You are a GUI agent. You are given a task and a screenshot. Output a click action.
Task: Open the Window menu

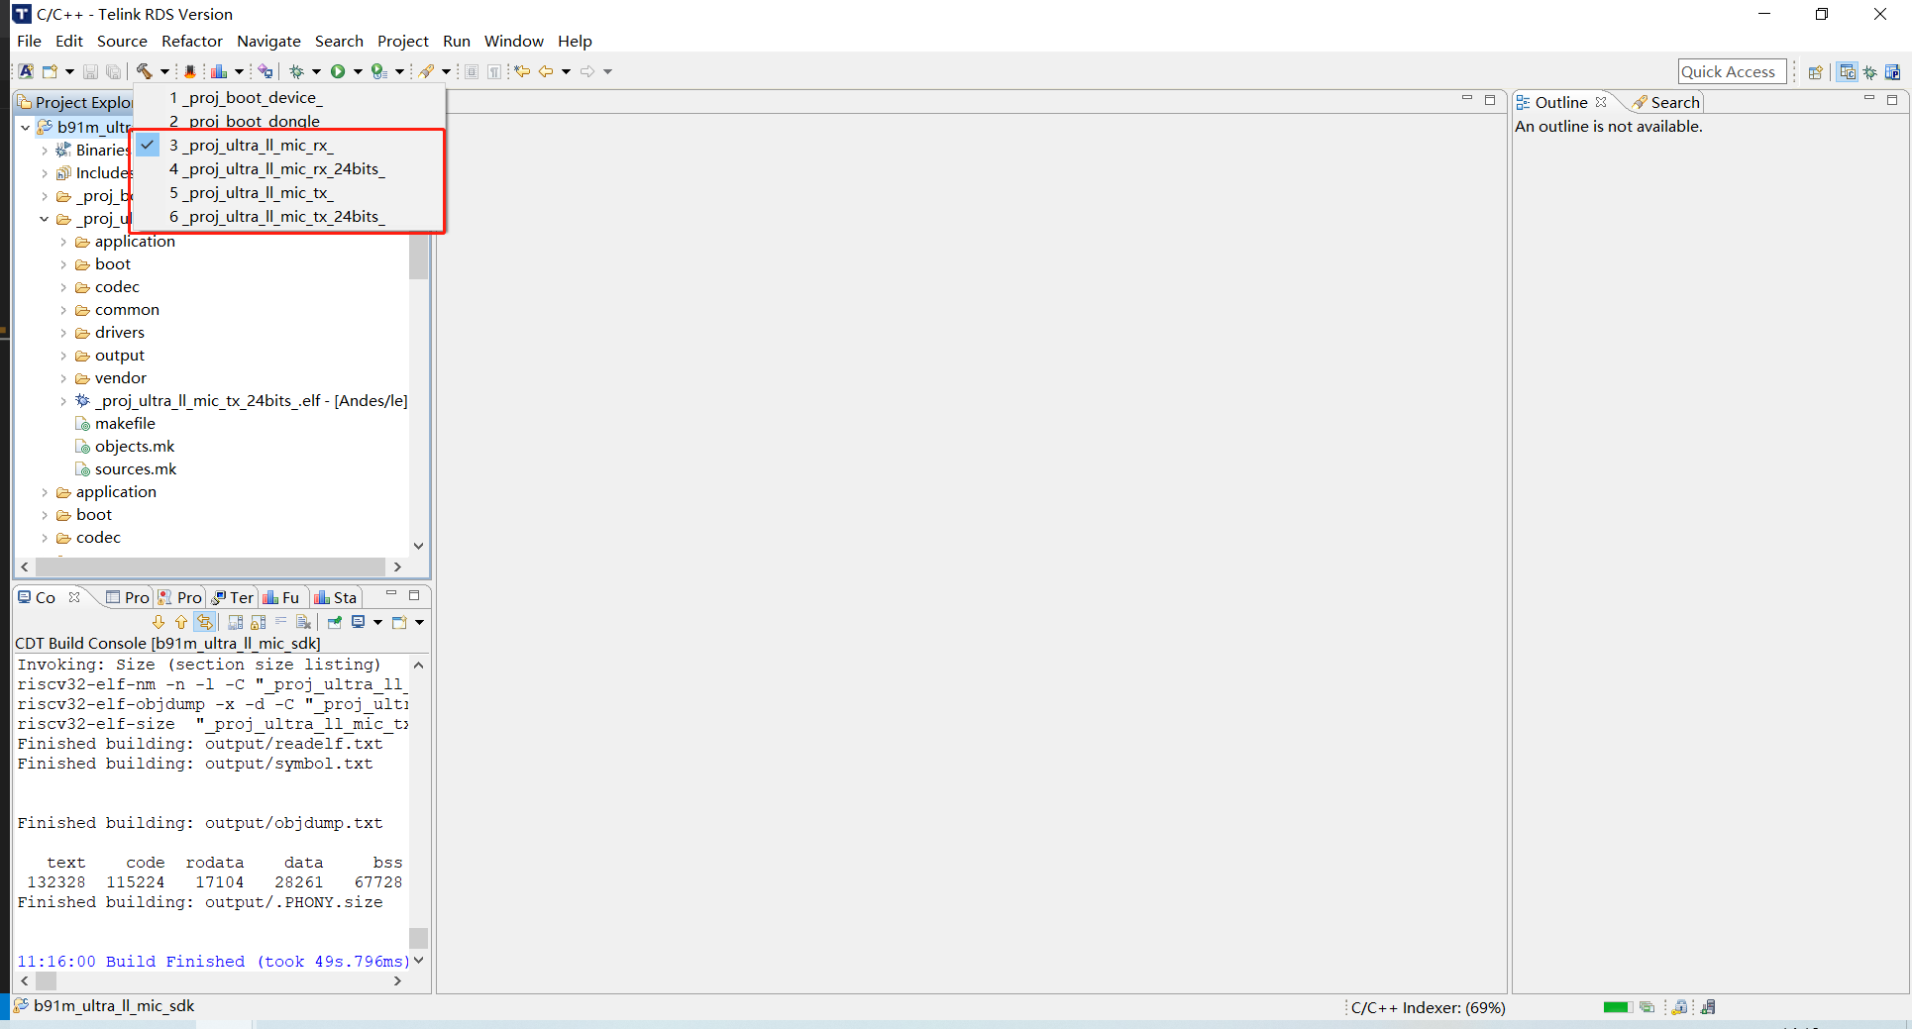[513, 41]
